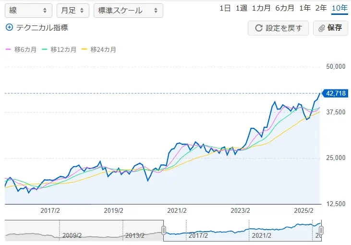Click the 2021/2 label on main chart axis
The width and height of the screenshot is (351, 245).
point(177,210)
